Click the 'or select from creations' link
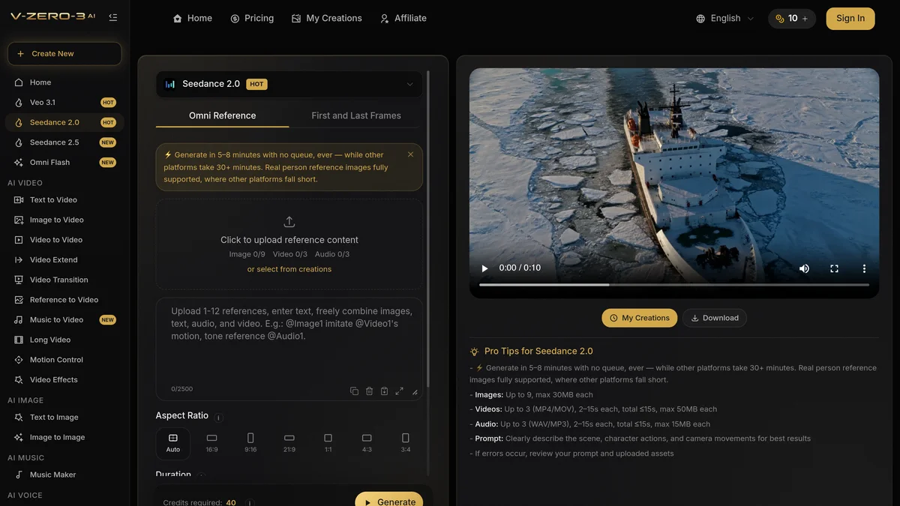The height and width of the screenshot is (506, 900). pyautogui.click(x=289, y=269)
